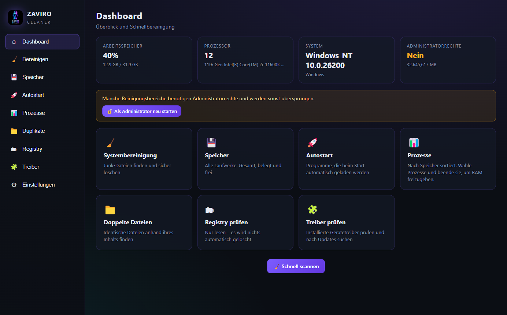
Task: Click the Dashboard page heading
Action: [119, 16]
